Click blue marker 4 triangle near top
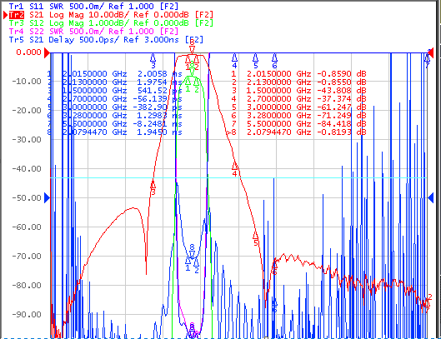This screenshot has width=441, height=339. pos(234,58)
